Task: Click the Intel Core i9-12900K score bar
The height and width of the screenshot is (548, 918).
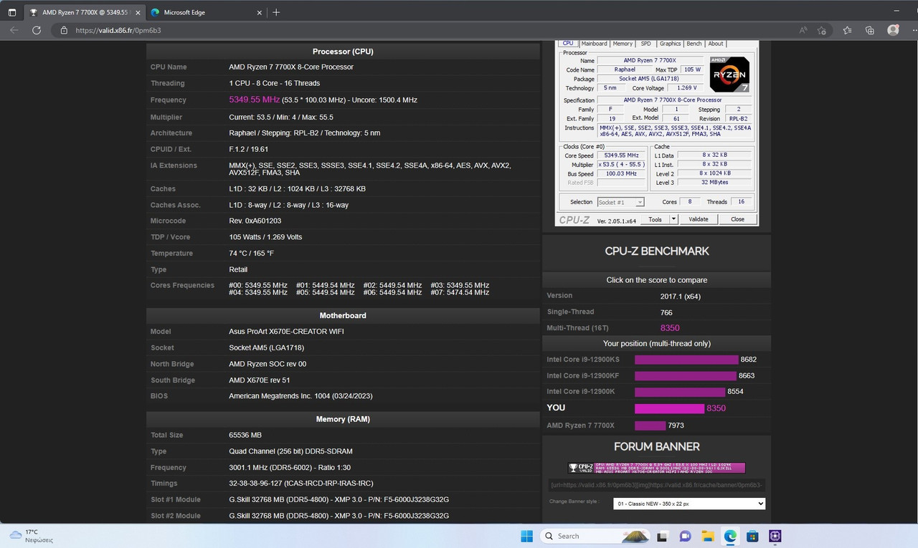Action: coord(680,392)
